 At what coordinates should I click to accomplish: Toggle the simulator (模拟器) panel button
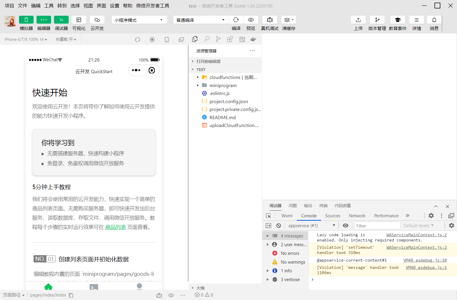click(26, 20)
